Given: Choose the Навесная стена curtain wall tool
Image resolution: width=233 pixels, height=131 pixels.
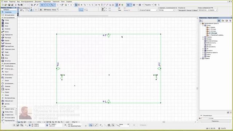Looking at the screenshot, I should [9, 49].
